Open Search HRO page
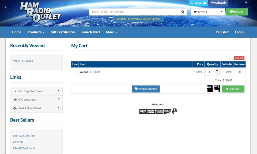Viewport: 257px width, 154px height. tap(91, 32)
